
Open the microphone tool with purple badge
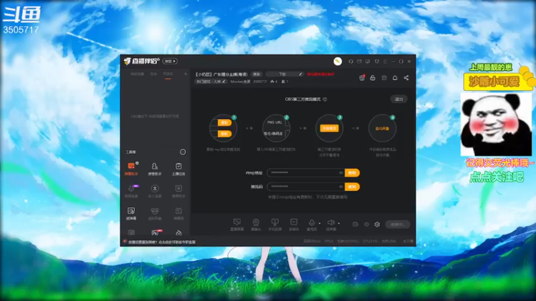point(131,191)
